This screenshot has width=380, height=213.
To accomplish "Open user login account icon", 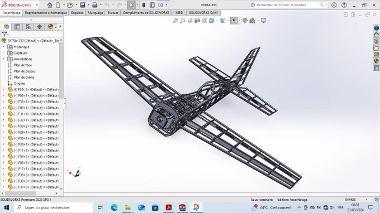I will [x=334, y=5].
